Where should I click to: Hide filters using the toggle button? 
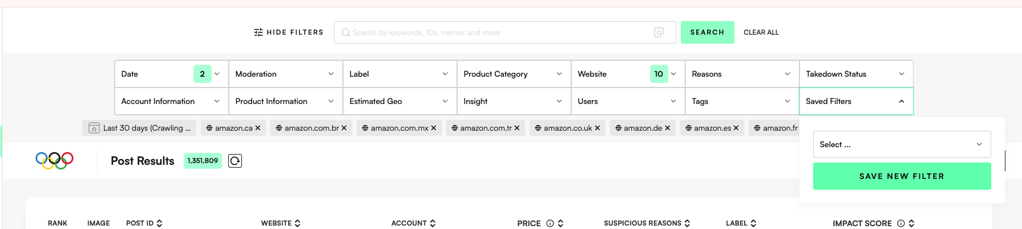289,32
